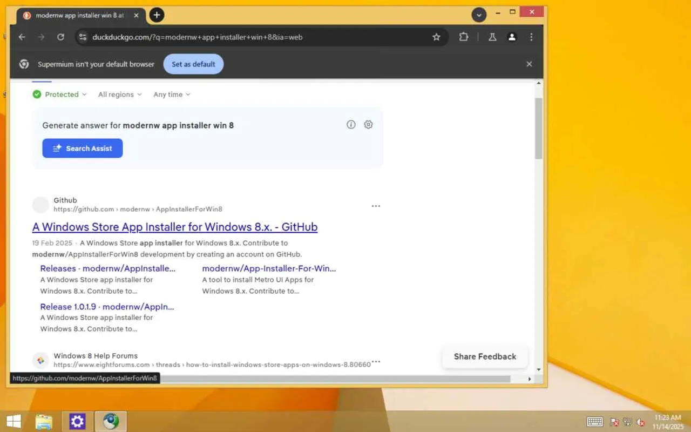Open the purple Settings gear on the taskbar

(77, 421)
